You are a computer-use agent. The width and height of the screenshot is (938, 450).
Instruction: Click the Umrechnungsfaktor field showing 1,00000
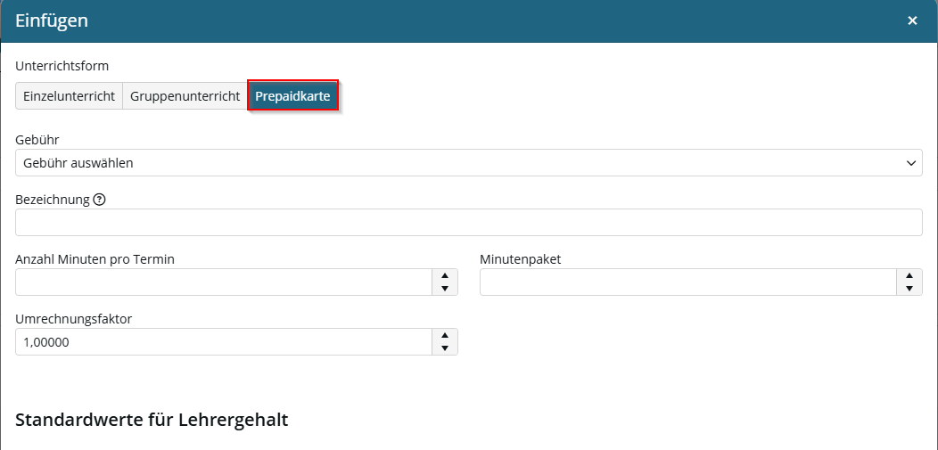[x=224, y=342]
